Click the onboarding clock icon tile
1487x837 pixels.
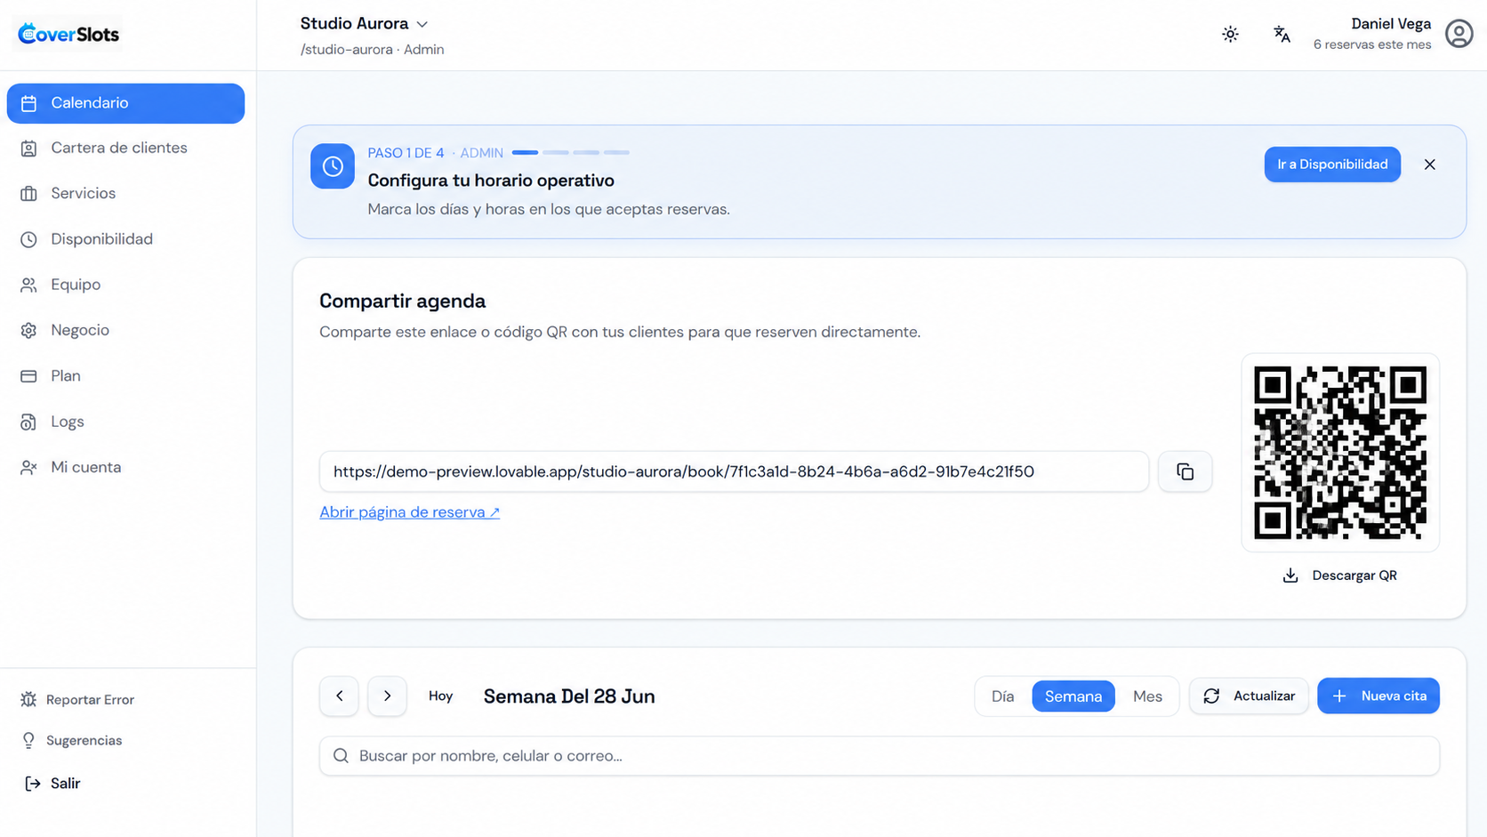(x=333, y=166)
